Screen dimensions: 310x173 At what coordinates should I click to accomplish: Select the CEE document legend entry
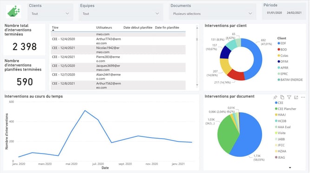point(279,103)
